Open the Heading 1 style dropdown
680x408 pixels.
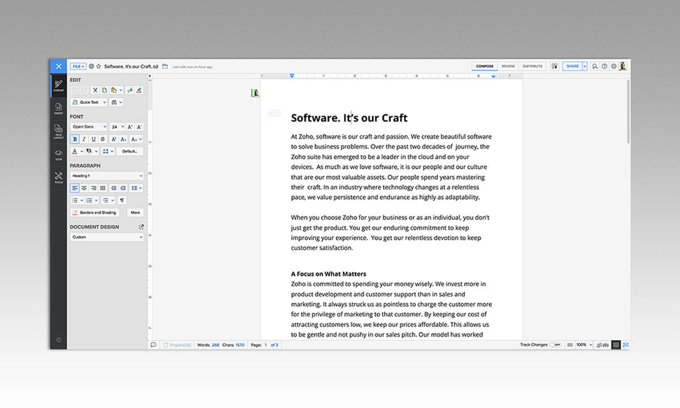pyautogui.click(x=107, y=176)
